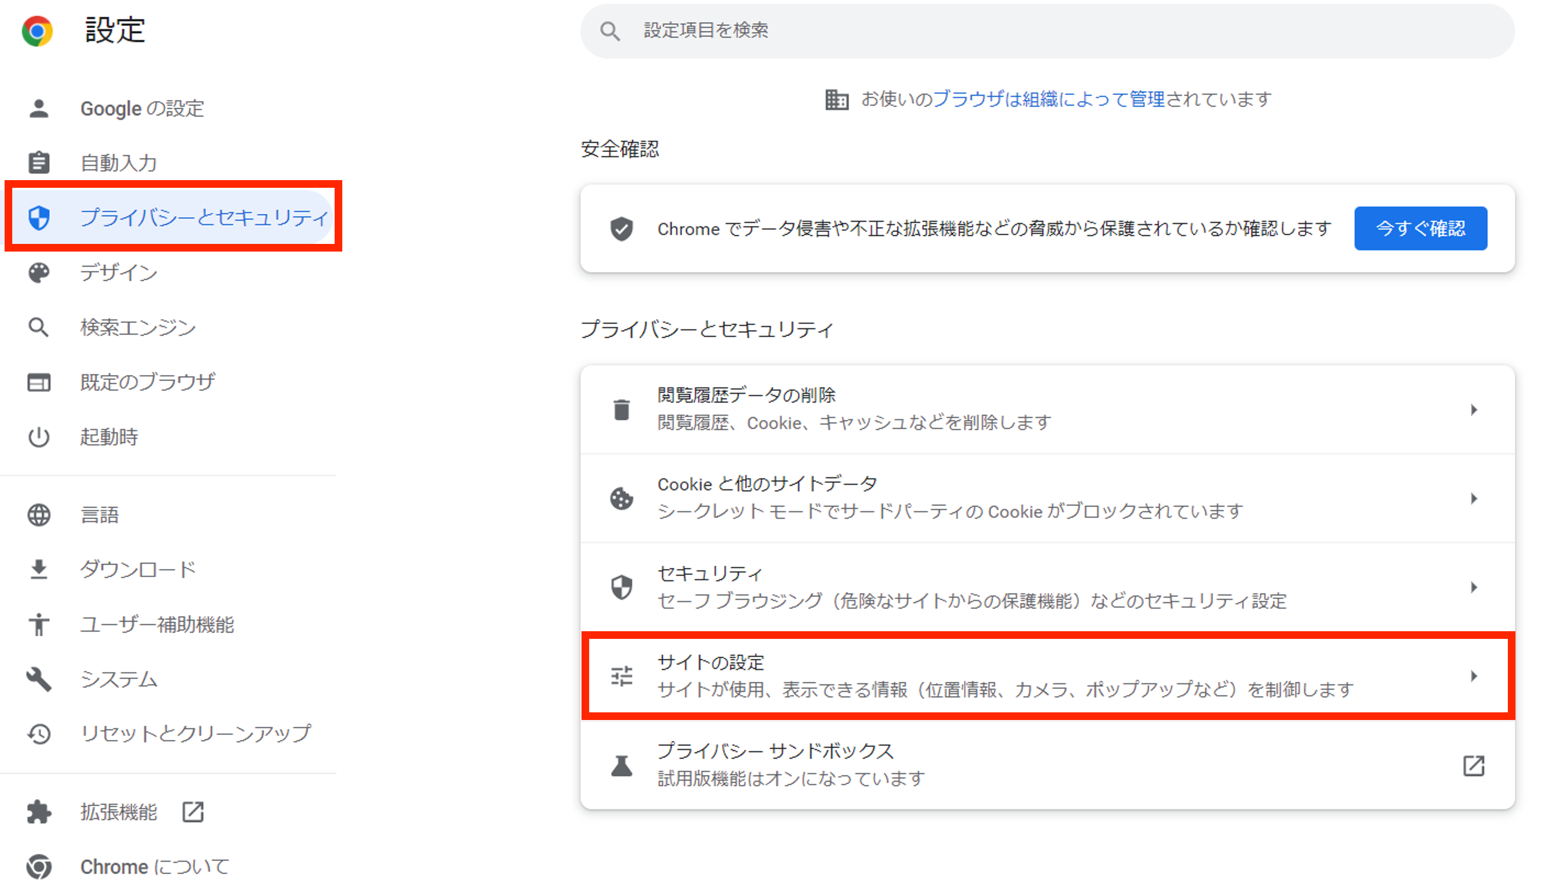1542x893 pixels.
Task: Click the search magnifier in settings search bar
Action: click(610, 31)
